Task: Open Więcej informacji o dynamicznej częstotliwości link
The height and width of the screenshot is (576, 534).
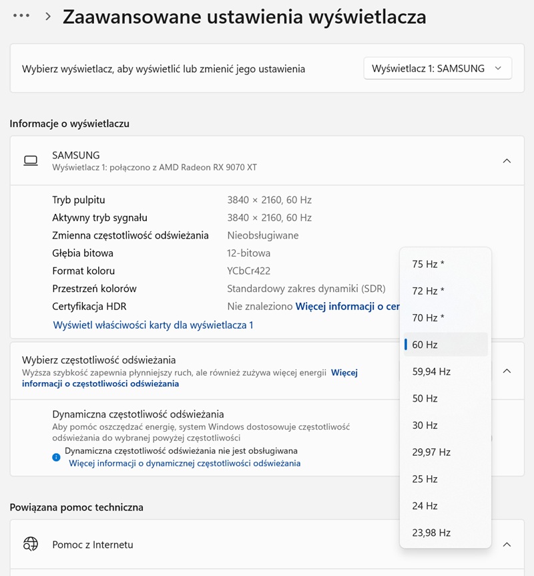Action: point(185,463)
